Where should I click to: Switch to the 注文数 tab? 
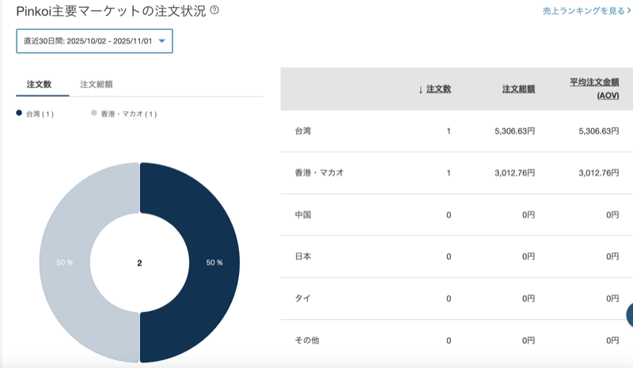40,84
